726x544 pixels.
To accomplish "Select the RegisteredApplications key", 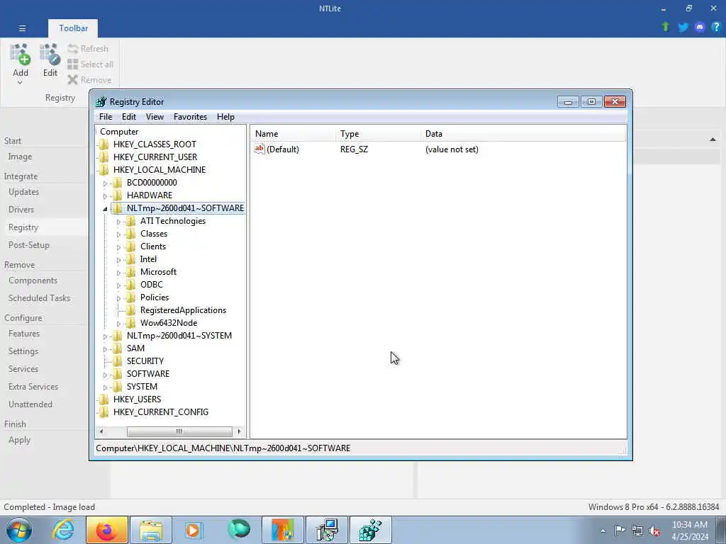I will (184, 310).
